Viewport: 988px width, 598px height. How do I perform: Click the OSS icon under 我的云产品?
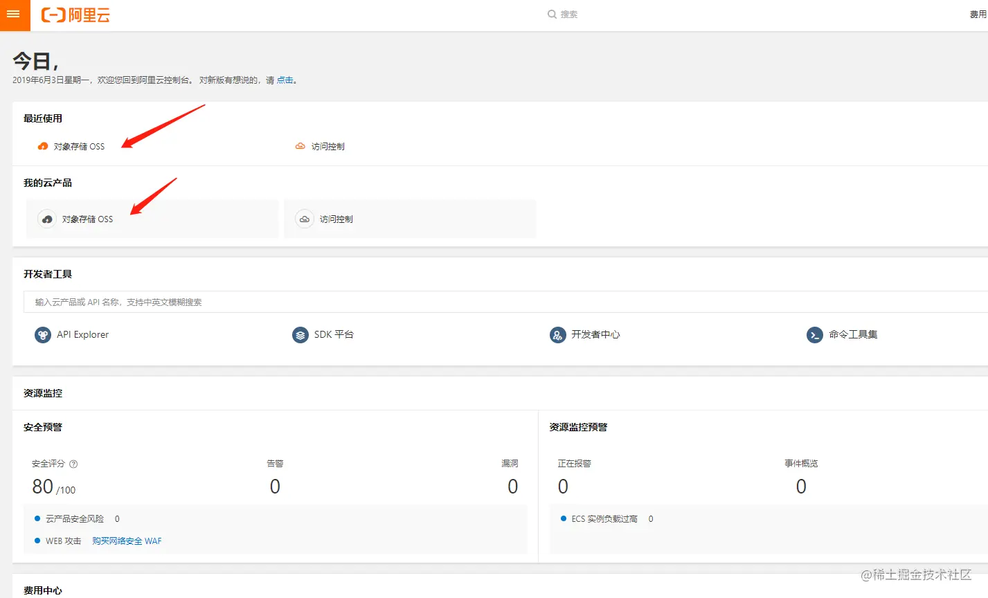[47, 219]
